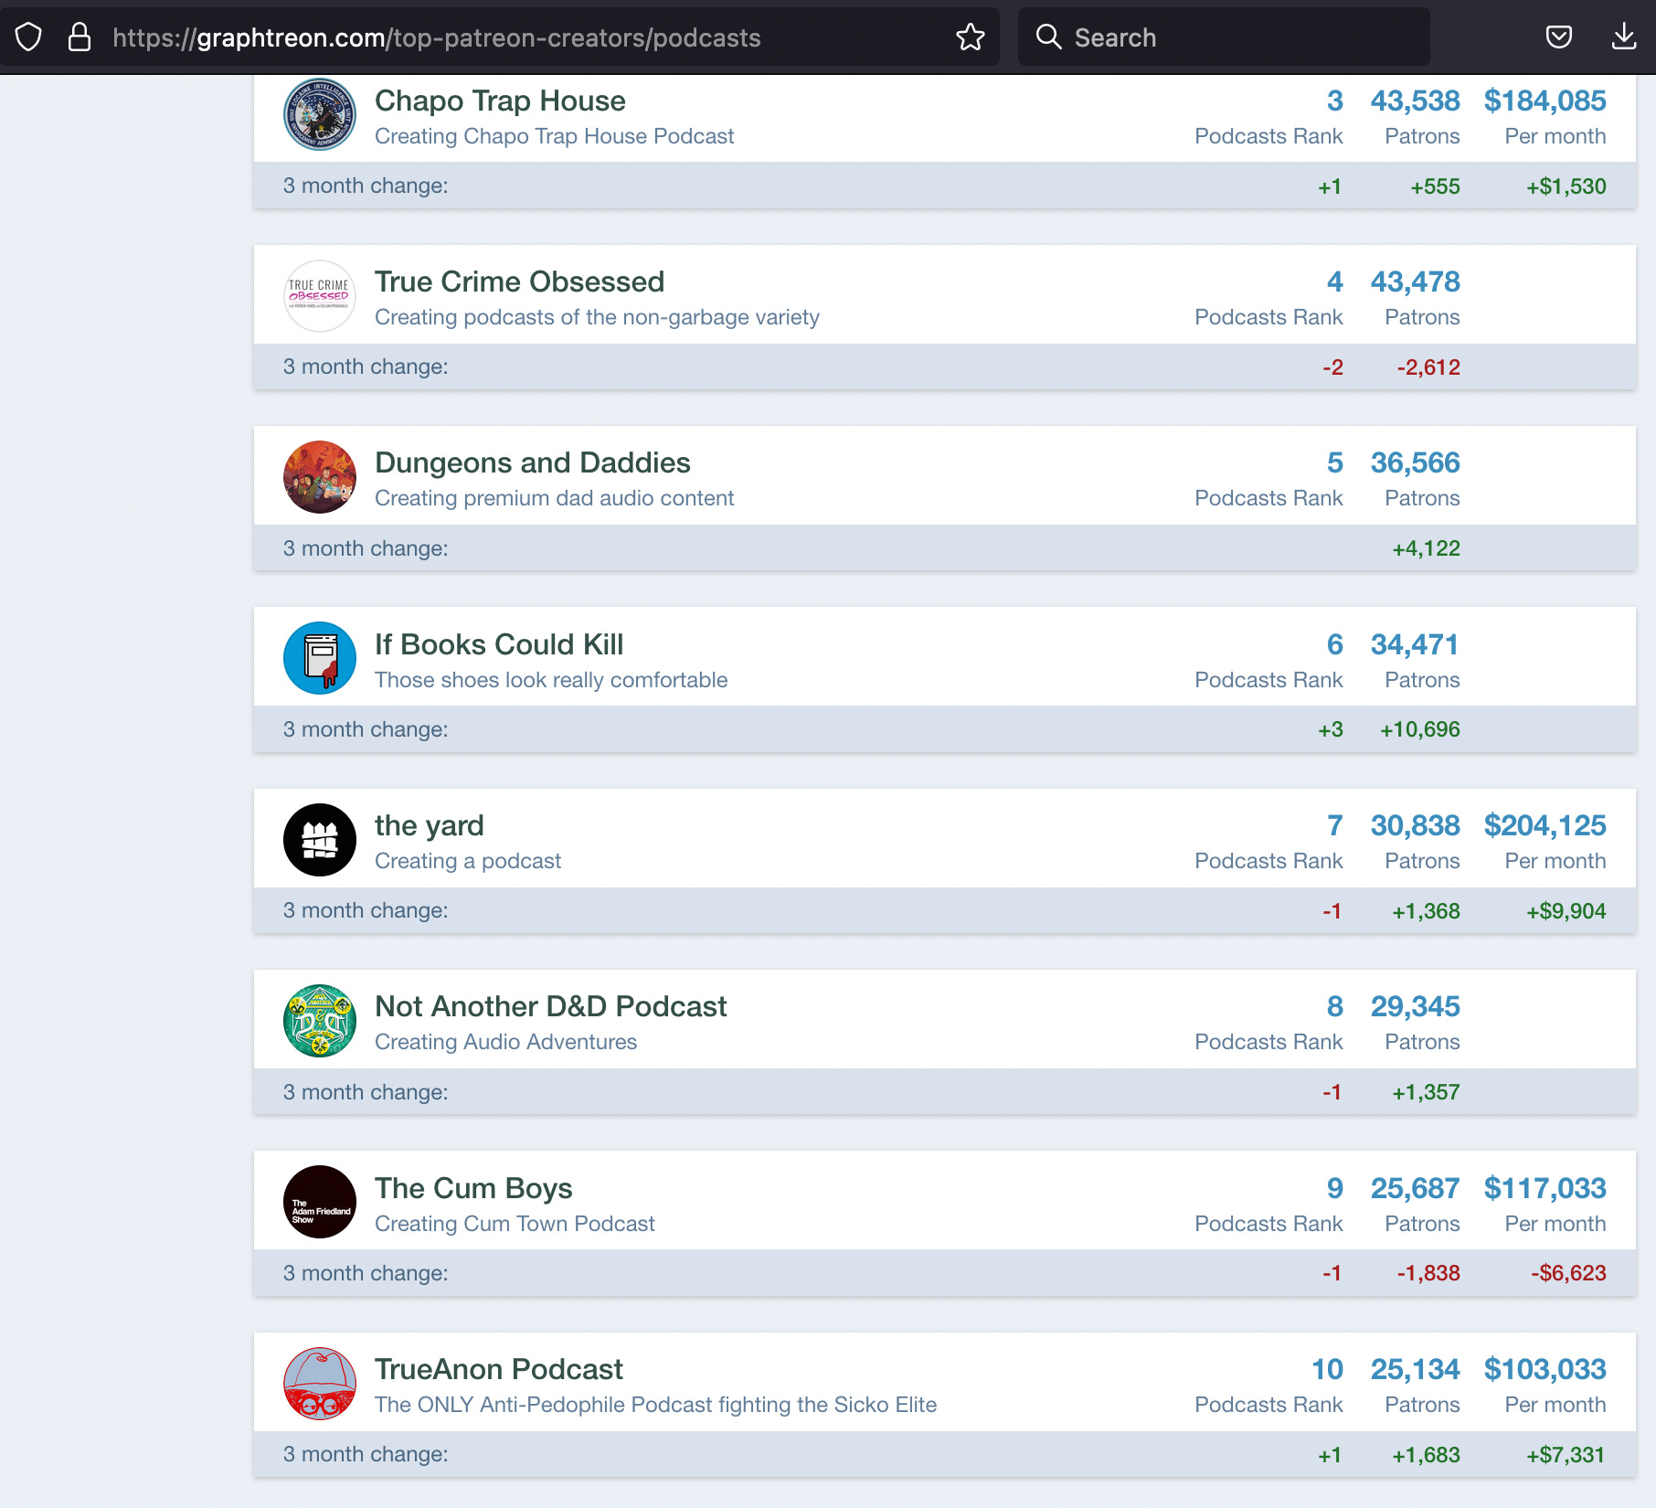Open Dungeons and Daddies avatar

coord(319,477)
